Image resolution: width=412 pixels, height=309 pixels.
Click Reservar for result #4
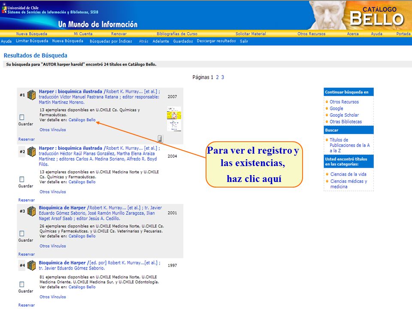pyautogui.click(x=26, y=305)
